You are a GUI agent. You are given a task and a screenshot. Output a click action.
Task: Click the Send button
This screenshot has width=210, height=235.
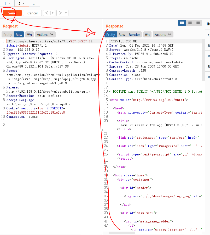(12, 13)
